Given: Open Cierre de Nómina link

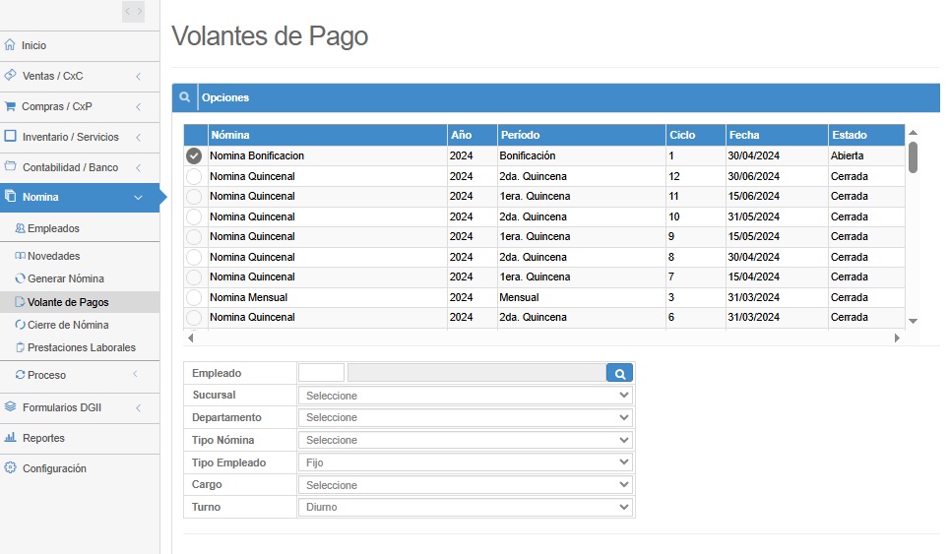Looking at the screenshot, I should (68, 325).
